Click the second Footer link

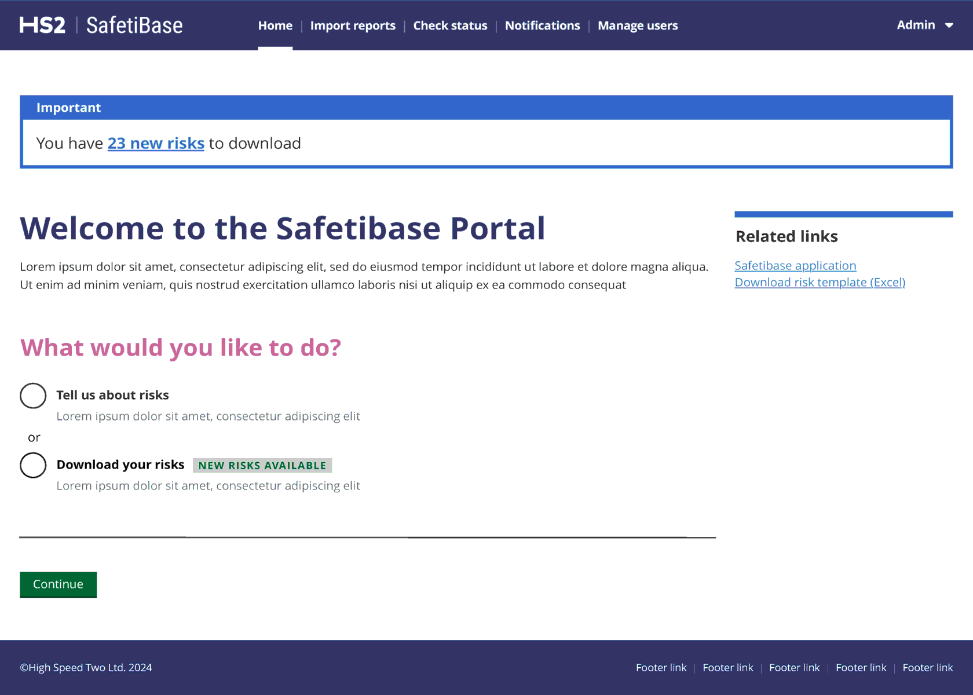[x=727, y=668]
